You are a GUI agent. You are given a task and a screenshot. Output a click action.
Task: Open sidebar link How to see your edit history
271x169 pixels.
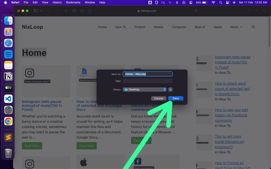point(231,115)
